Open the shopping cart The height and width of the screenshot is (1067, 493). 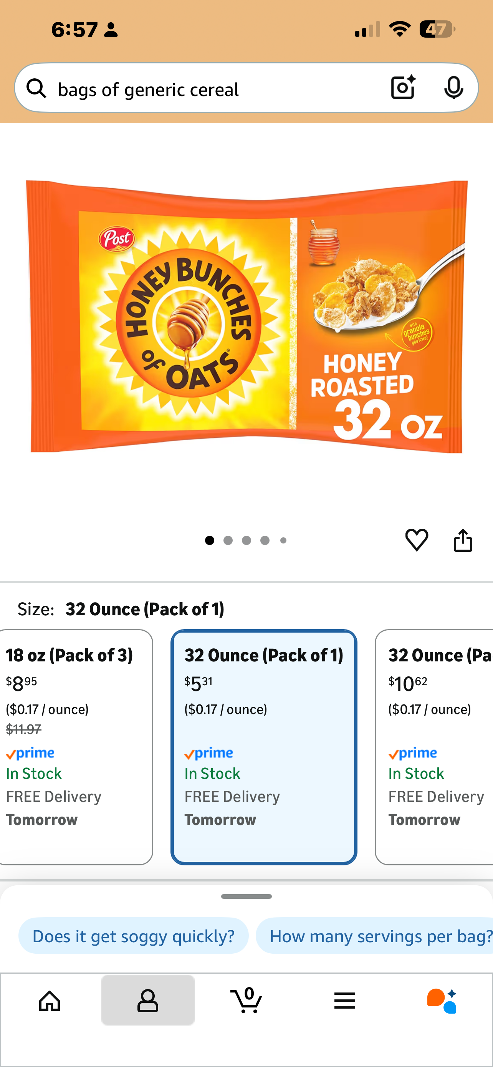pyautogui.click(x=246, y=1001)
